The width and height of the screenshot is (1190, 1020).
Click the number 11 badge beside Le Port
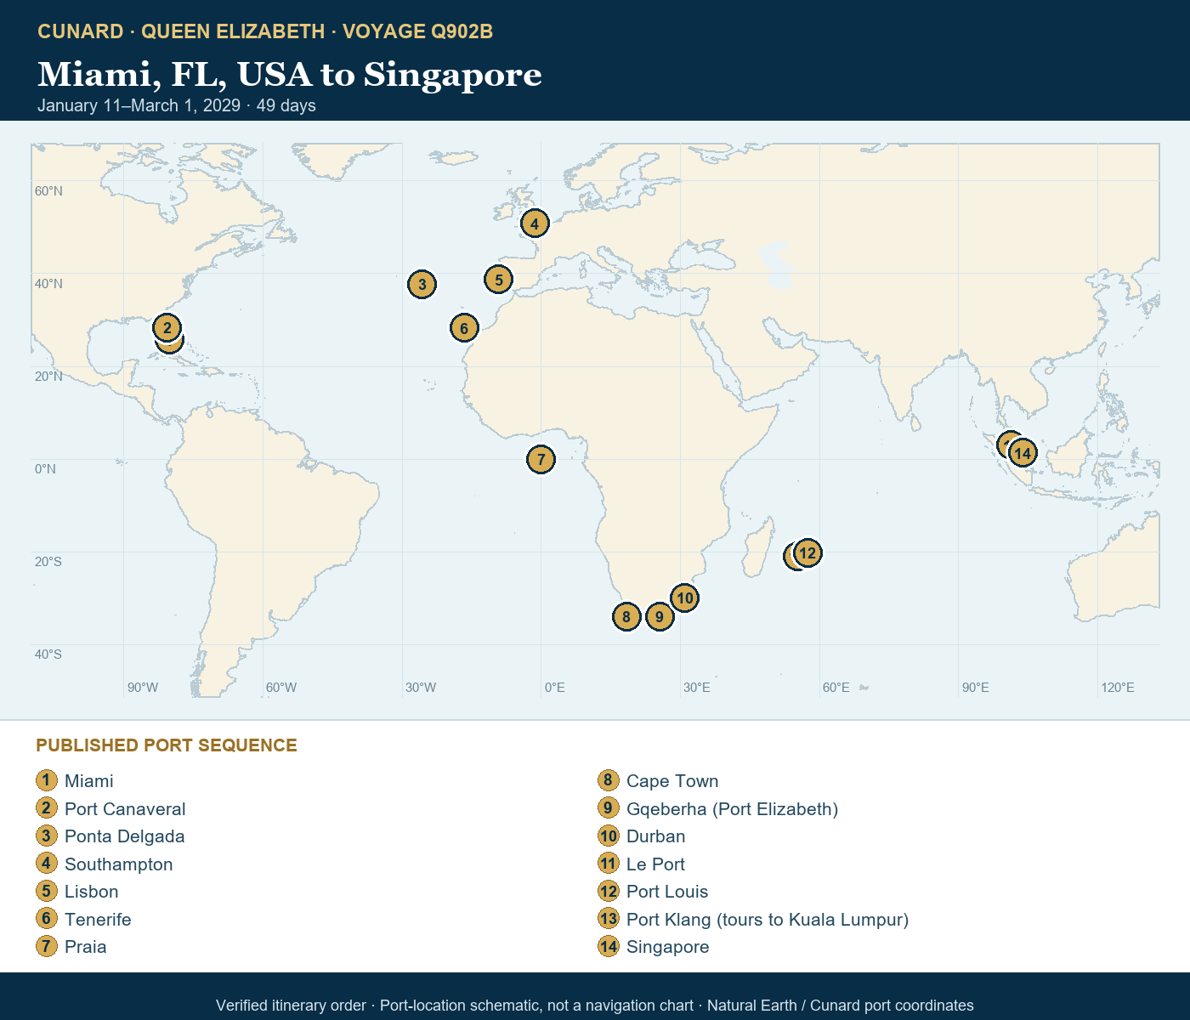609,864
